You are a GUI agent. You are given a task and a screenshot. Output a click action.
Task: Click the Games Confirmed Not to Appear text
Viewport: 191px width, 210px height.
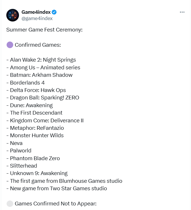coord(56,204)
